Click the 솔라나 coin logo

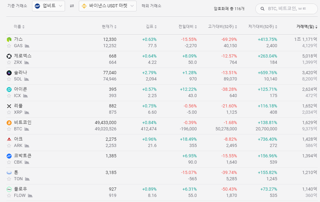click(9, 72)
